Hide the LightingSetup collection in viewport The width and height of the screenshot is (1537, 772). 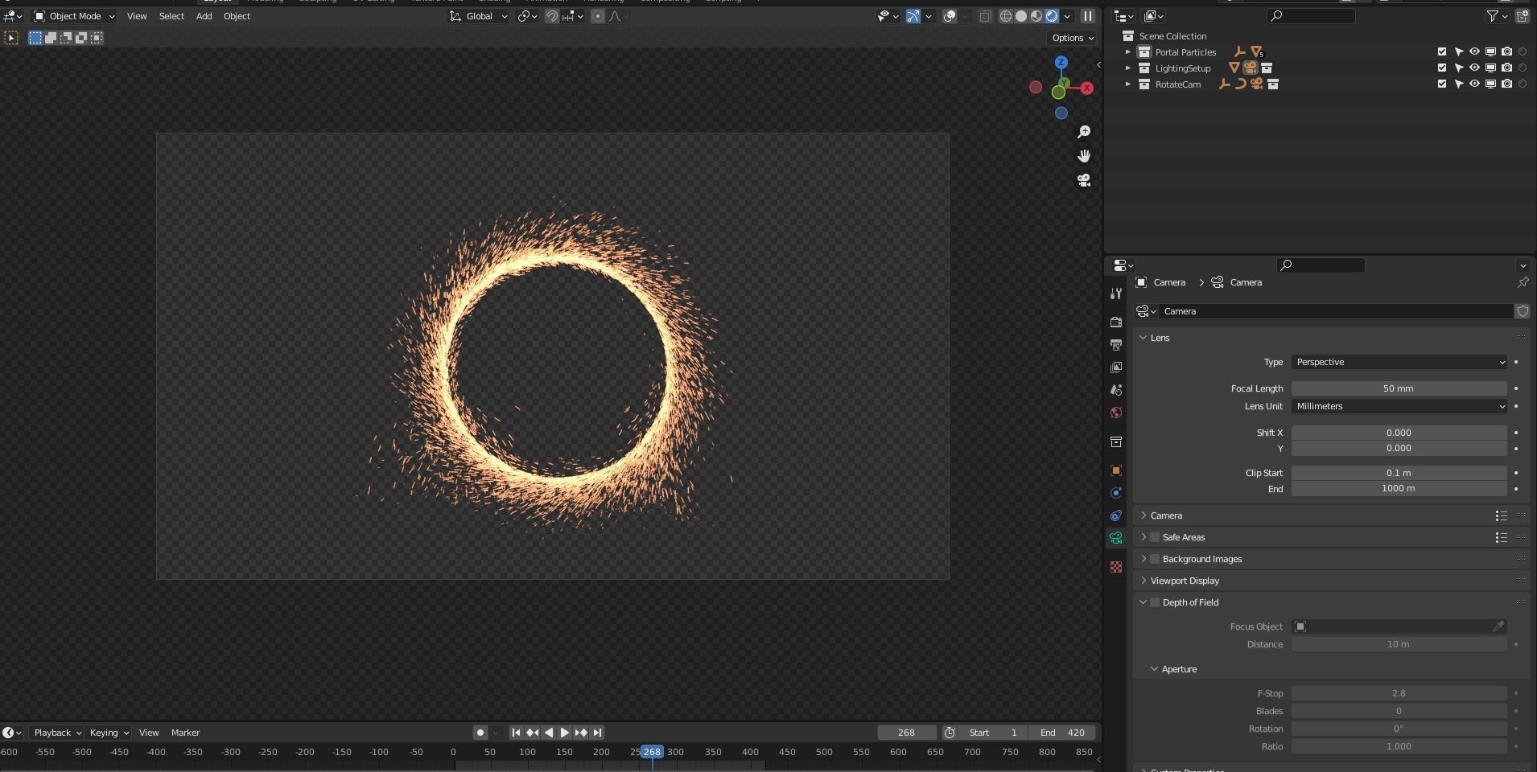(1474, 68)
